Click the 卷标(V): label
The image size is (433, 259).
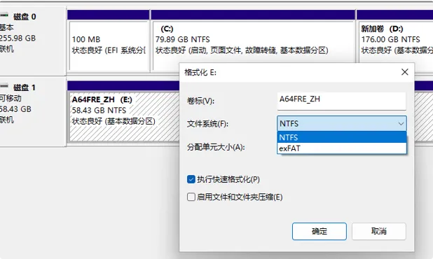tap(200, 101)
